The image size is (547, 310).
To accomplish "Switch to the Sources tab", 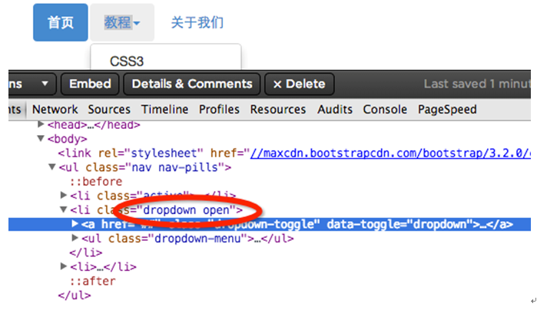I will pos(109,110).
